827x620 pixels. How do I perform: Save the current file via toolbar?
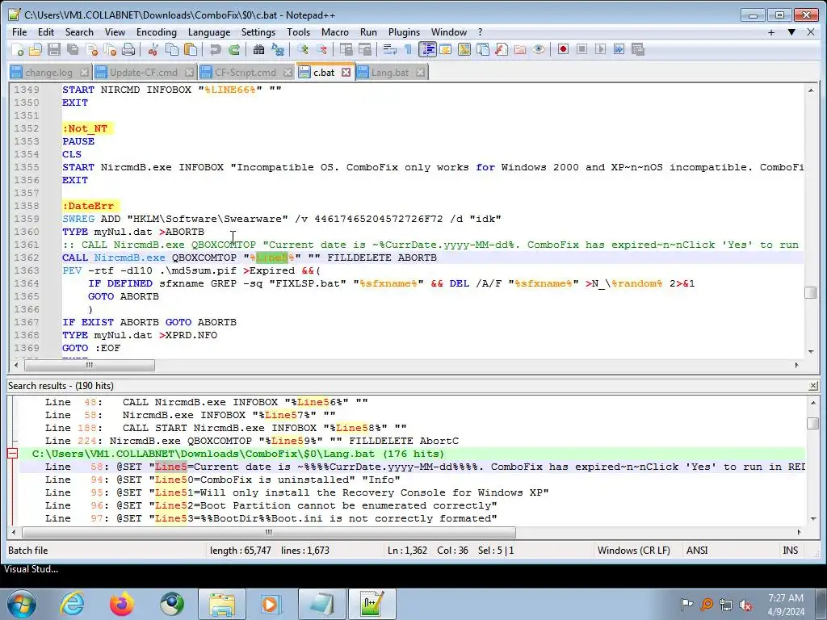(x=54, y=49)
